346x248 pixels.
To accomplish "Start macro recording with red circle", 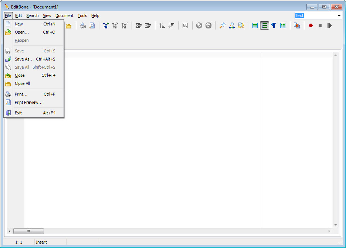I will (x=311, y=25).
